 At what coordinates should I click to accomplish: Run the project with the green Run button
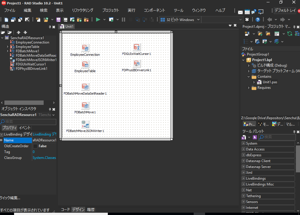point(98,20)
